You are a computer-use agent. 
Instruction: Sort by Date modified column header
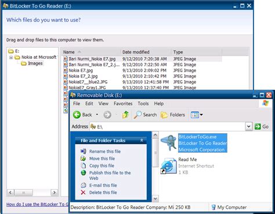[x=146, y=52]
